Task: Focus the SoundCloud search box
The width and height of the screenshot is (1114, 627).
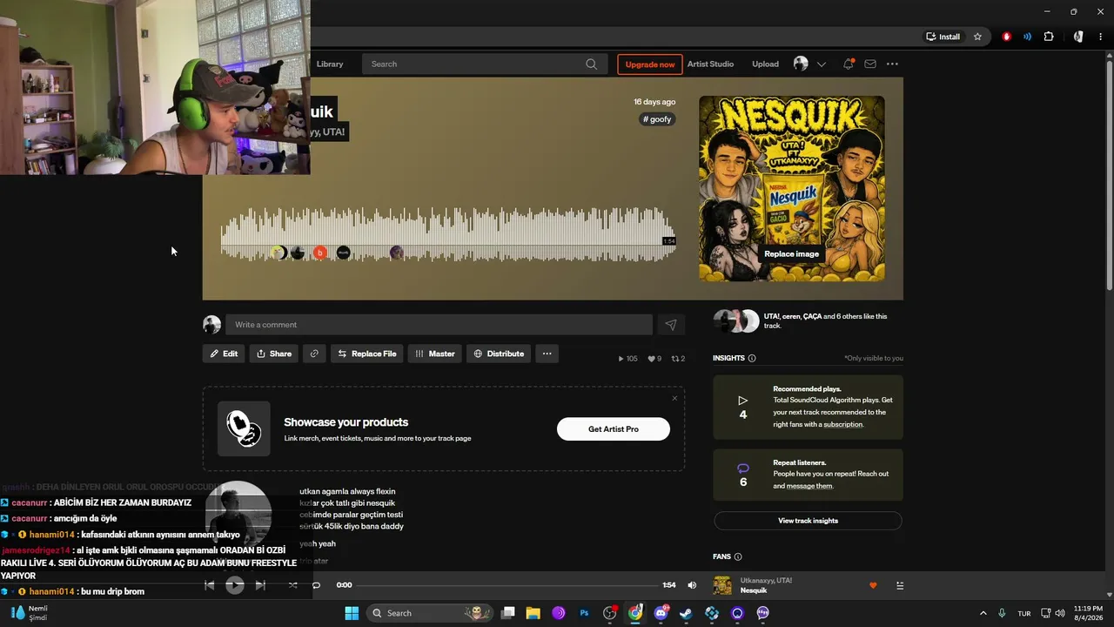Action: 485,64
